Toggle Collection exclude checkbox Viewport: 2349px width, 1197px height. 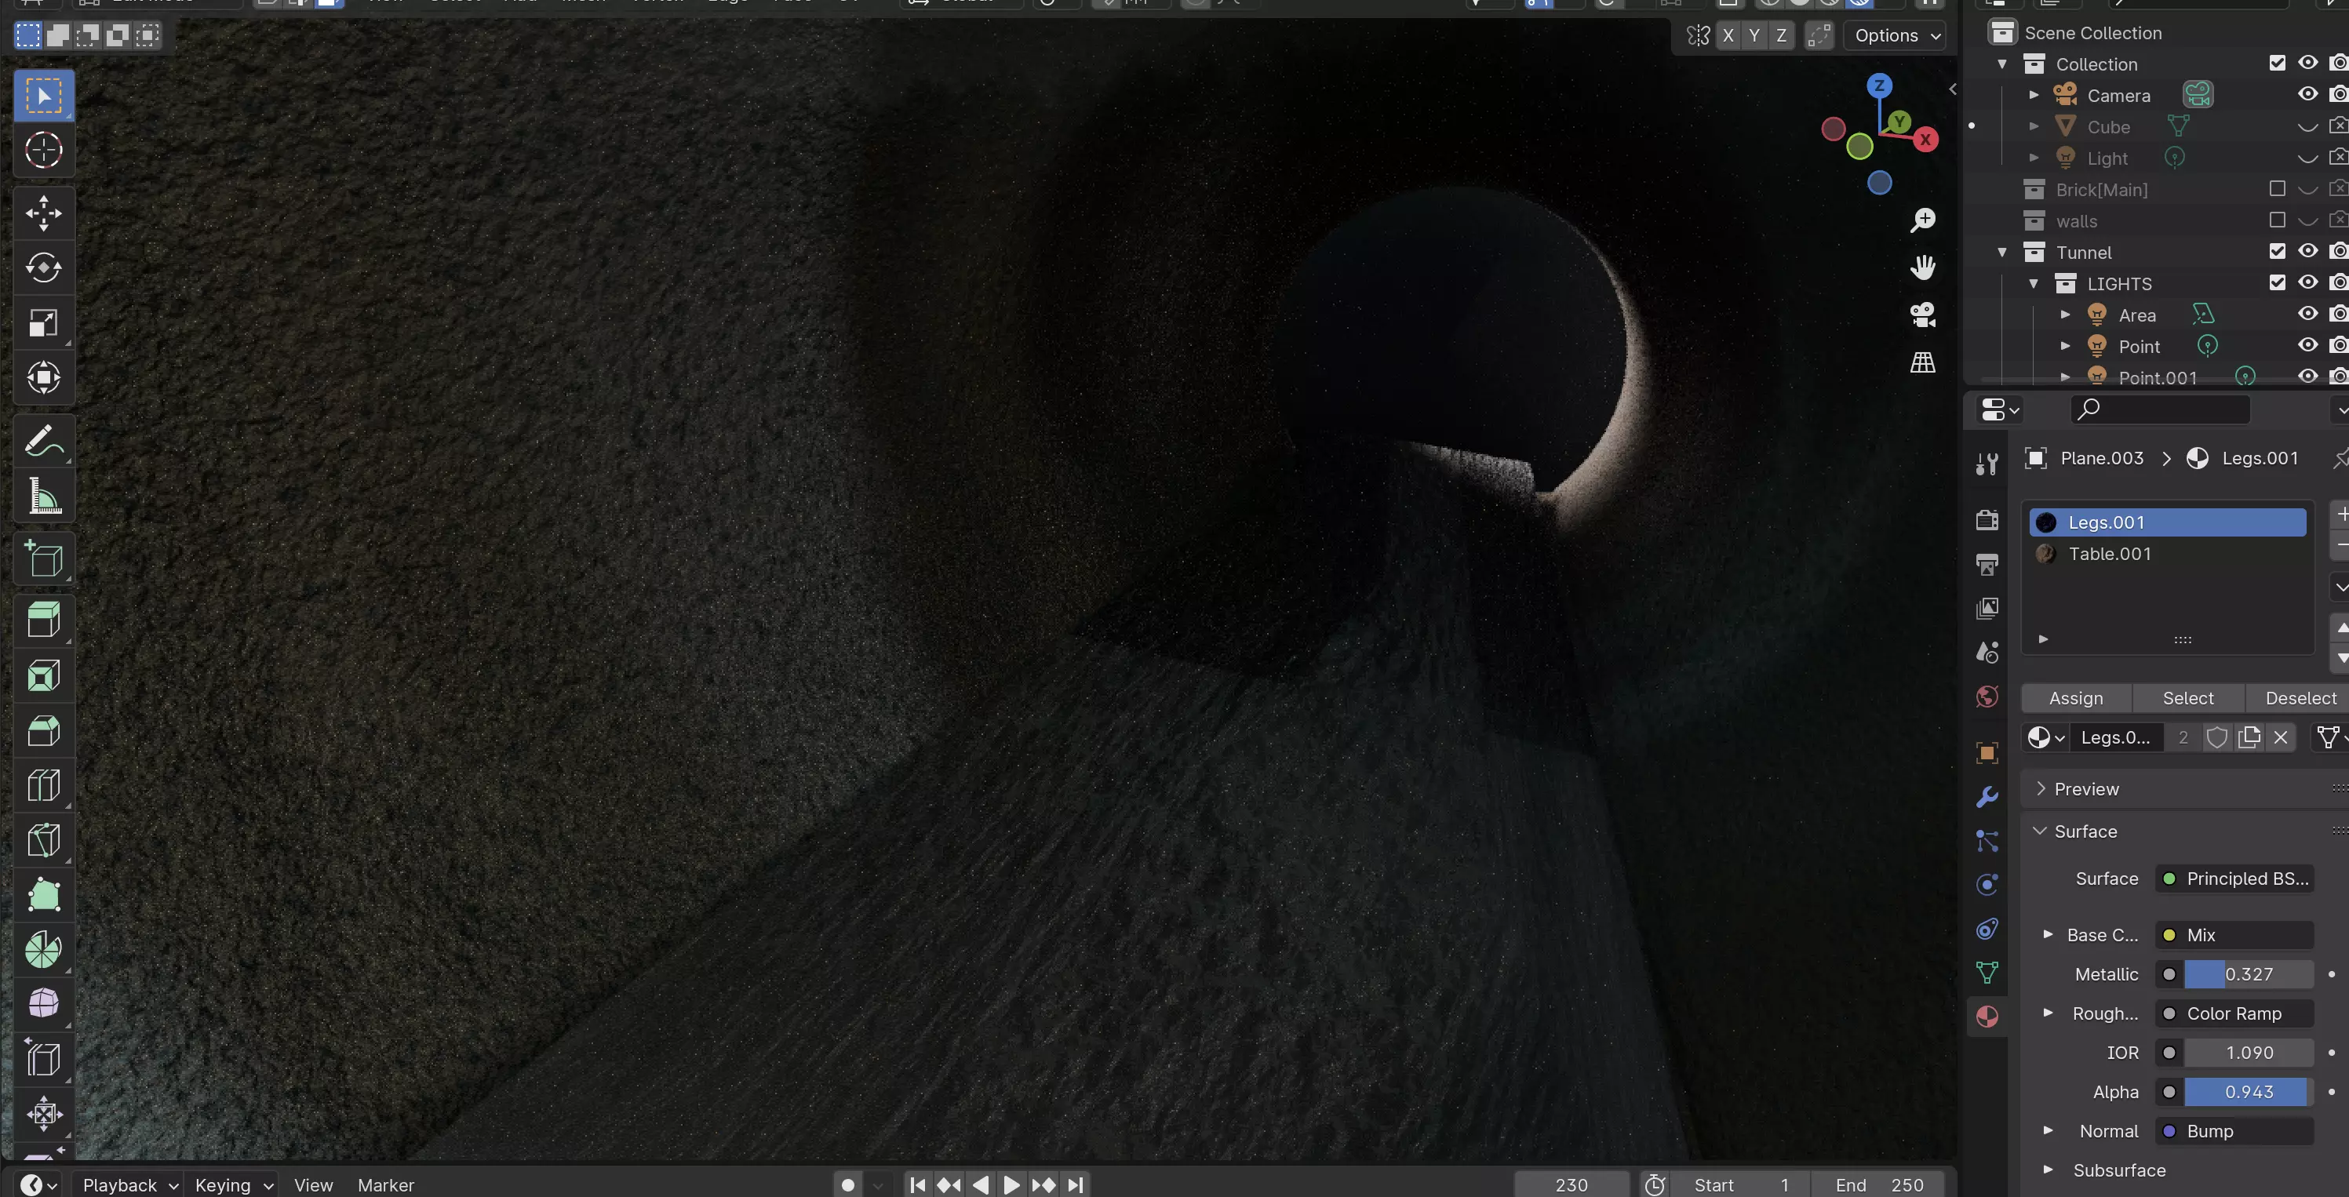pos(2277,63)
